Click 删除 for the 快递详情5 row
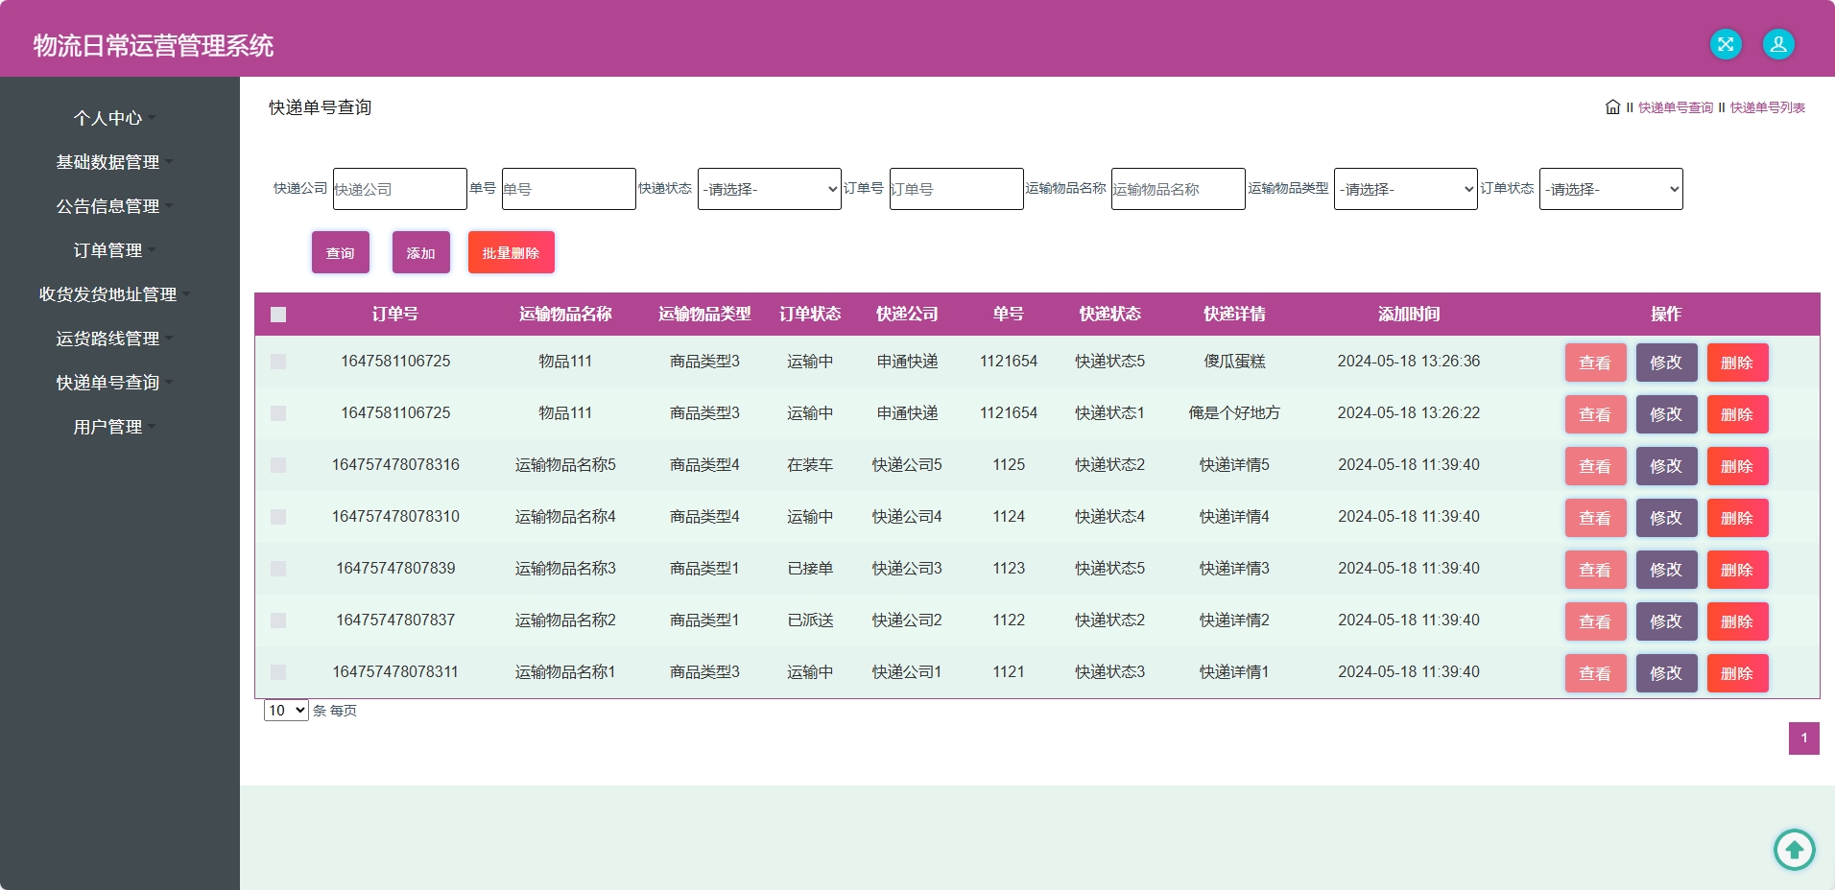This screenshot has height=890, width=1835. coord(1737,466)
